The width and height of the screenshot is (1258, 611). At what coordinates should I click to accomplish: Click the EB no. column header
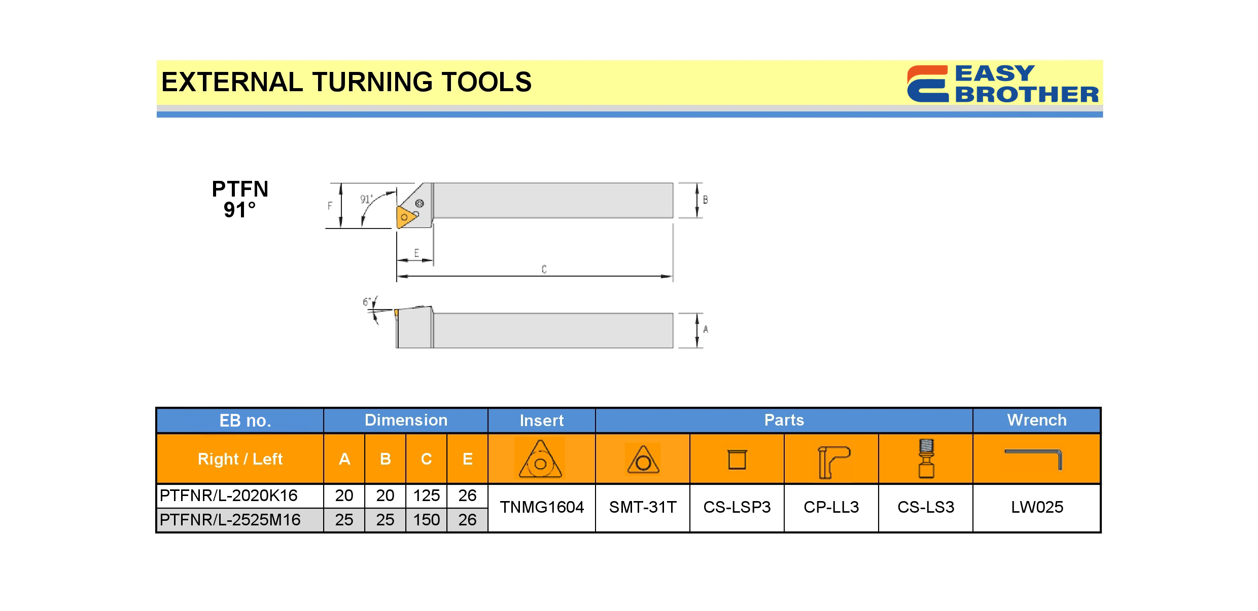pos(245,421)
